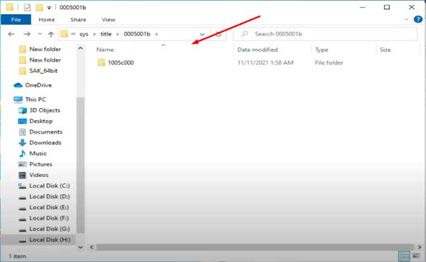Open the quick access toolbar dropdown
This screenshot has height=262, width=426.
tap(49, 7)
